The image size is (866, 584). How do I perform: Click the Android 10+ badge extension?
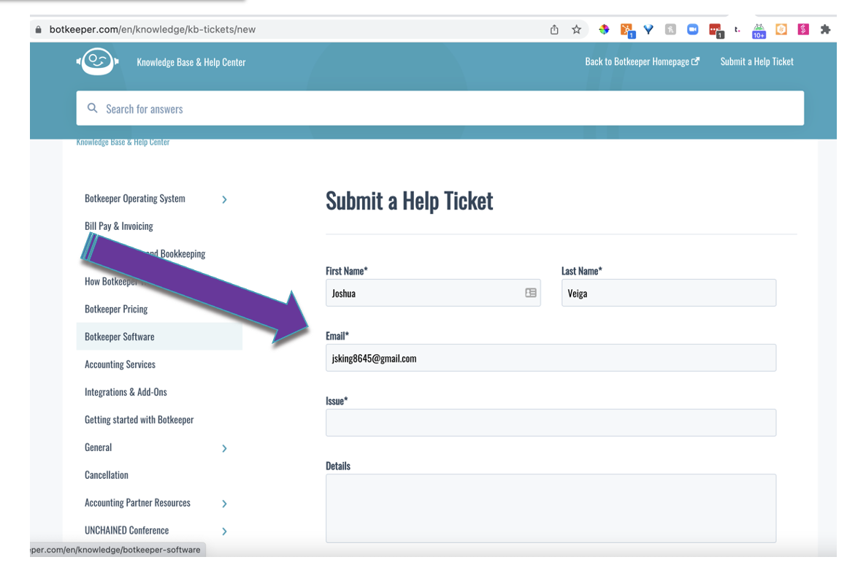(x=759, y=31)
